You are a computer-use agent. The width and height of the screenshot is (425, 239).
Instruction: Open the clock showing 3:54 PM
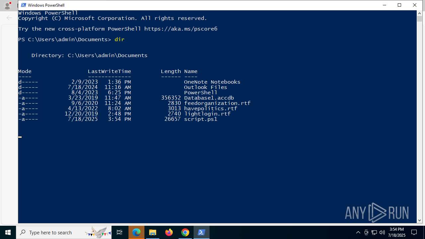pos(397,232)
